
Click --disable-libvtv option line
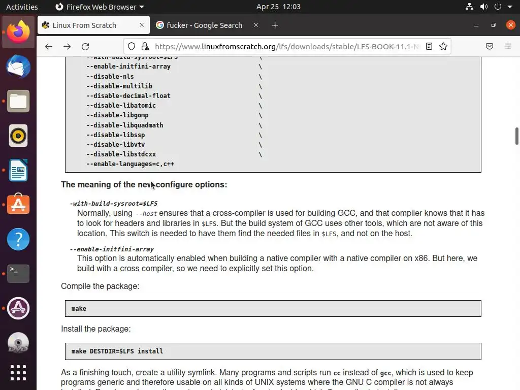116,145
